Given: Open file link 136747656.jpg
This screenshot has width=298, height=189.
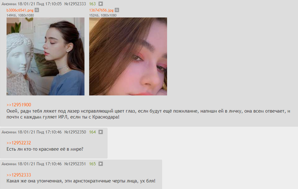Looking at the screenshot, I should tap(101, 10).
